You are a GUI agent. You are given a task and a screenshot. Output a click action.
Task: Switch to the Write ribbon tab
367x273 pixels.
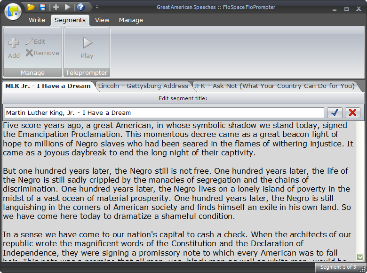tap(37, 20)
